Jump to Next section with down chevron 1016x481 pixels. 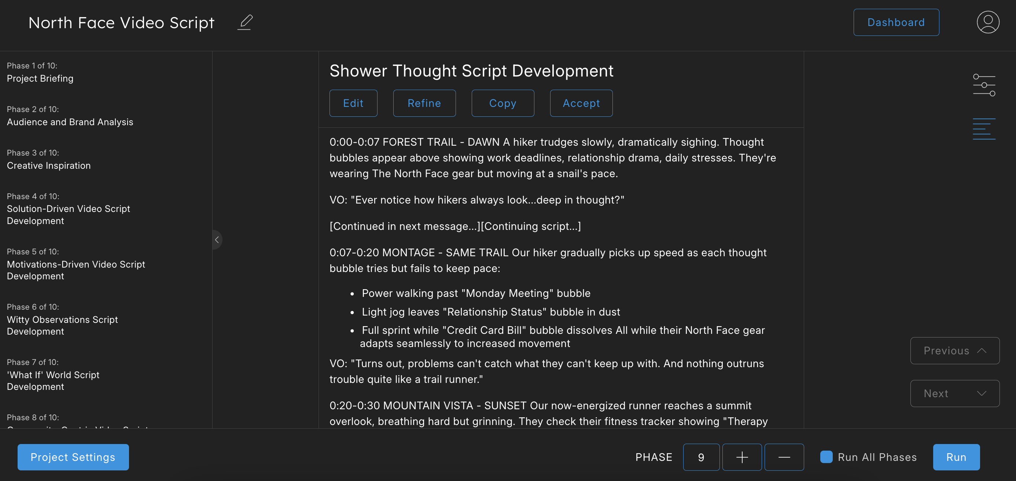click(x=954, y=393)
